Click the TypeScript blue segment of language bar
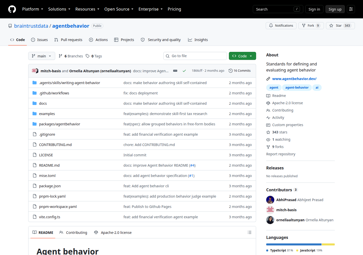The height and width of the screenshot is (255, 363). 294,244
